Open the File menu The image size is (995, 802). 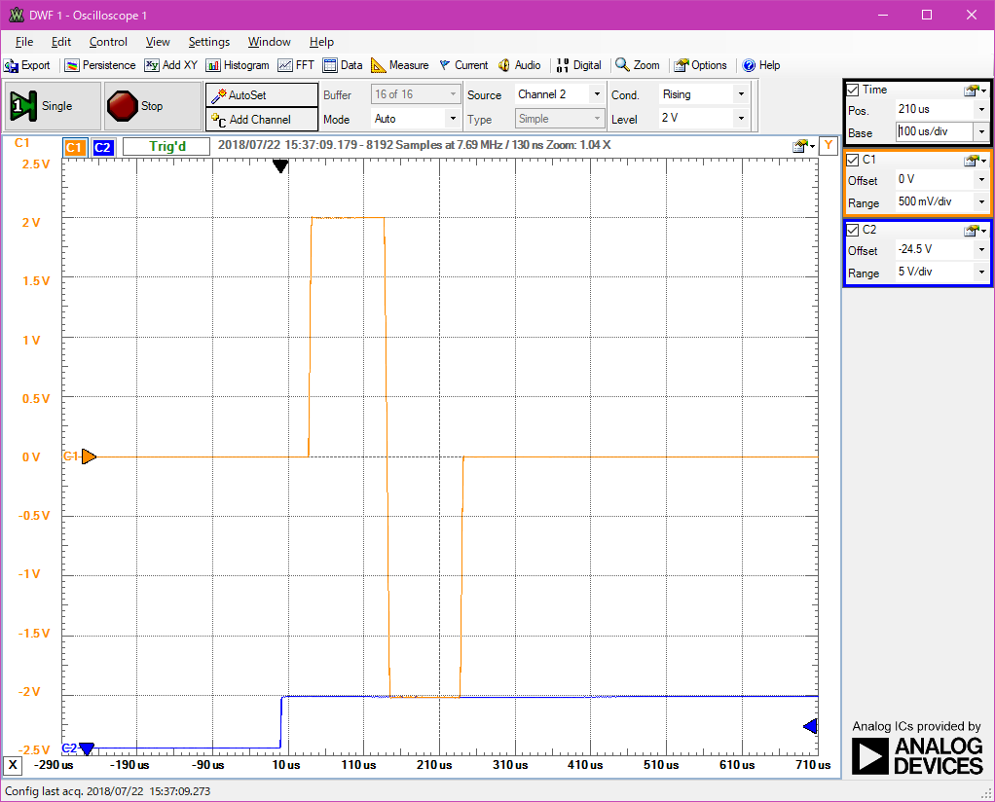tap(24, 42)
